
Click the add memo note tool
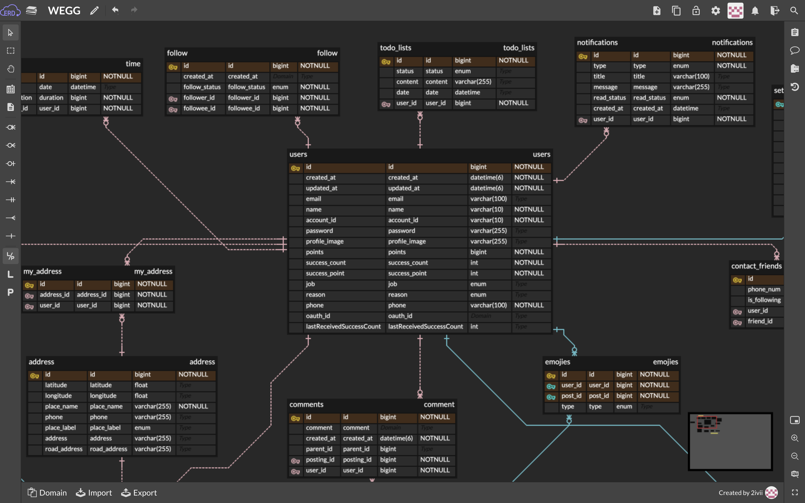(11, 107)
